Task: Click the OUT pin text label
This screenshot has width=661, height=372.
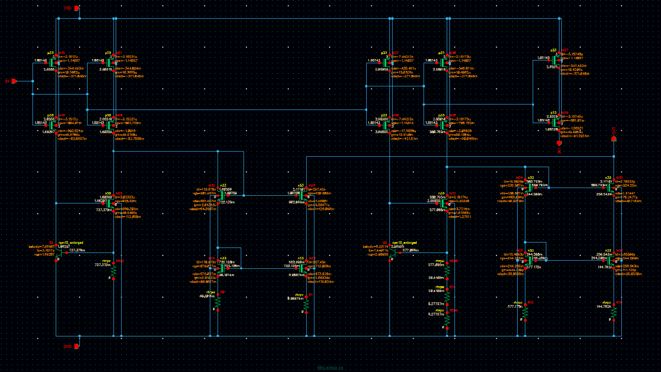Action: click(x=614, y=130)
